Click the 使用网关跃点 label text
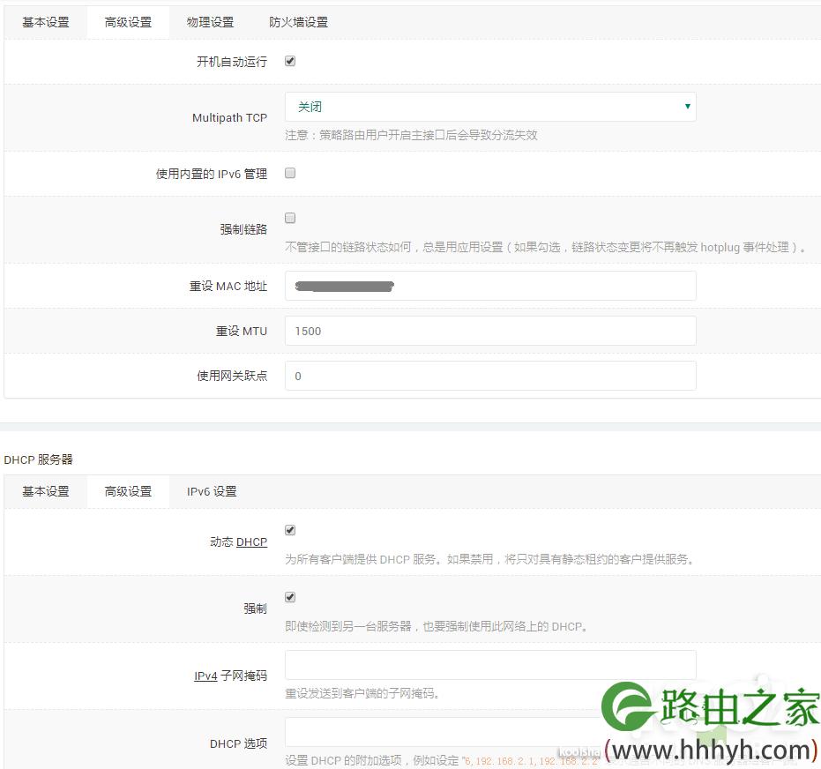The width and height of the screenshot is (821, 769). point(232,376)
